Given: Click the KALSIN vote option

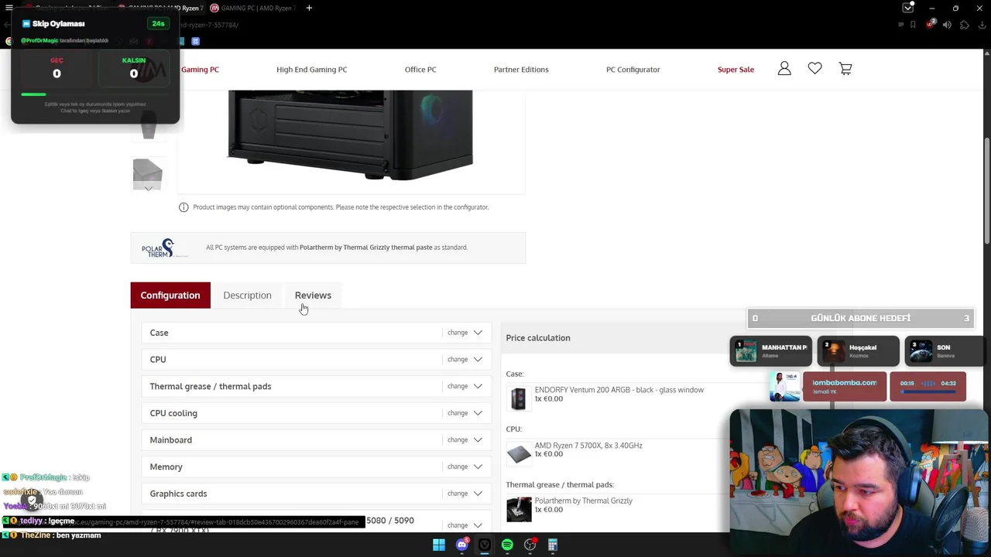Looking at the screenshot, I should tap(134, 70).
